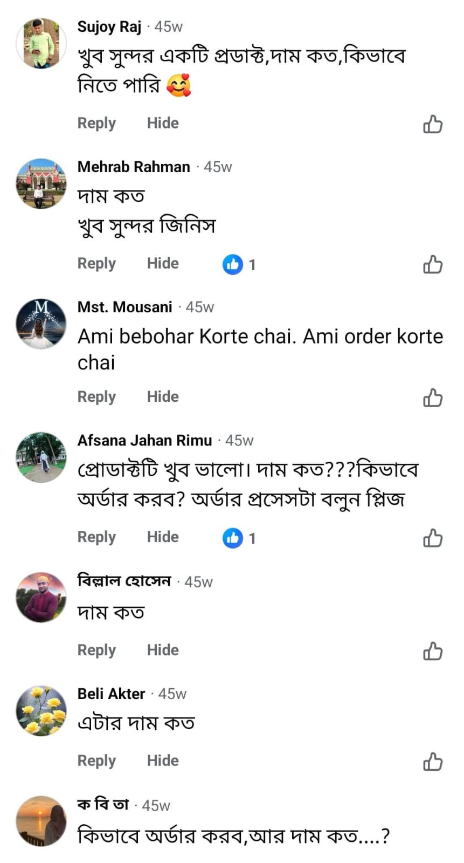
Task: Hide Beli Akter's comment
Action: pyautogui.click(x=163, y=761)
